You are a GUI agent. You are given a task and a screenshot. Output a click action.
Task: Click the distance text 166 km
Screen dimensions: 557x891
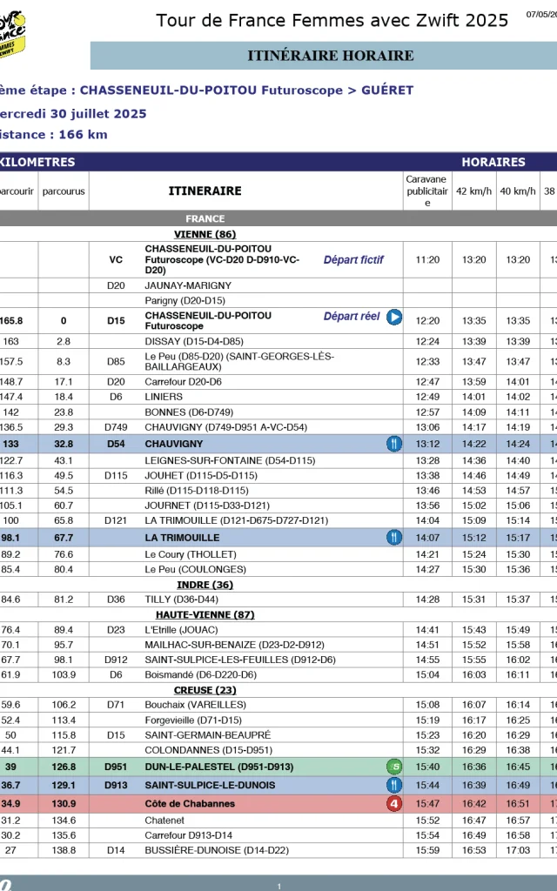pyautogui.click(x=83, y=135)
